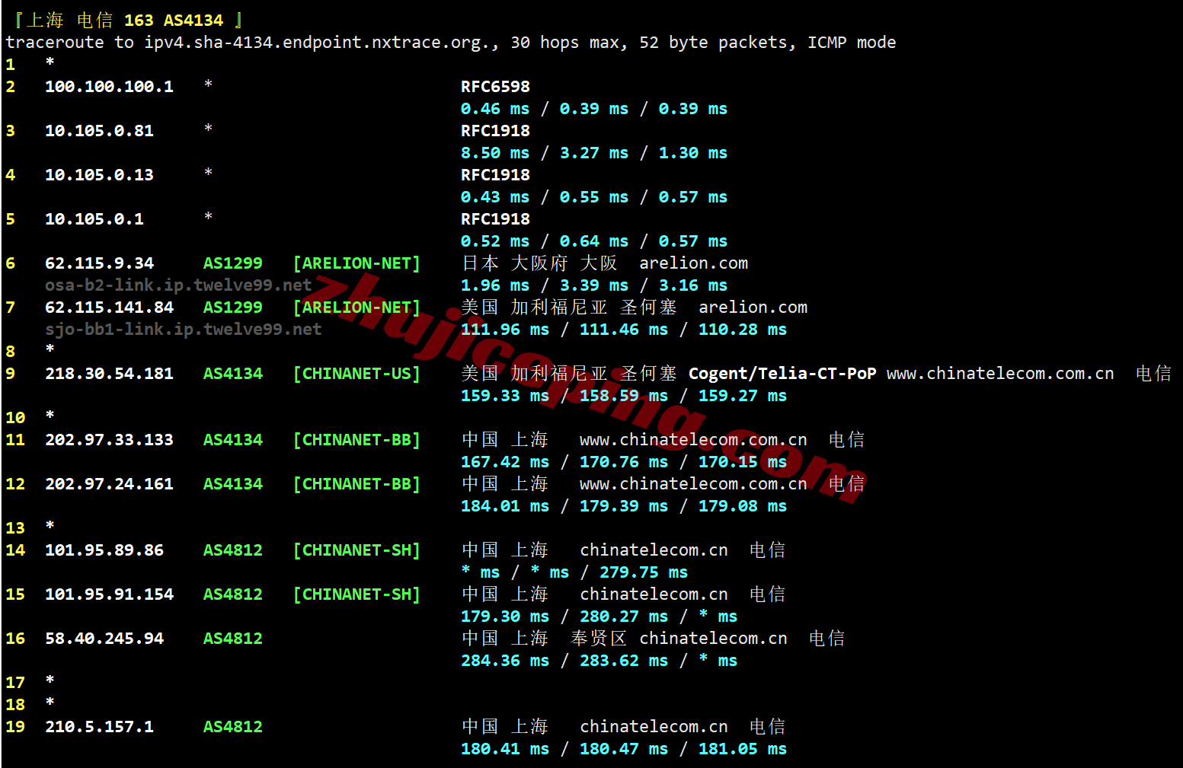Click IP address 202.97.24.161 at hop 12

[109, 484]
